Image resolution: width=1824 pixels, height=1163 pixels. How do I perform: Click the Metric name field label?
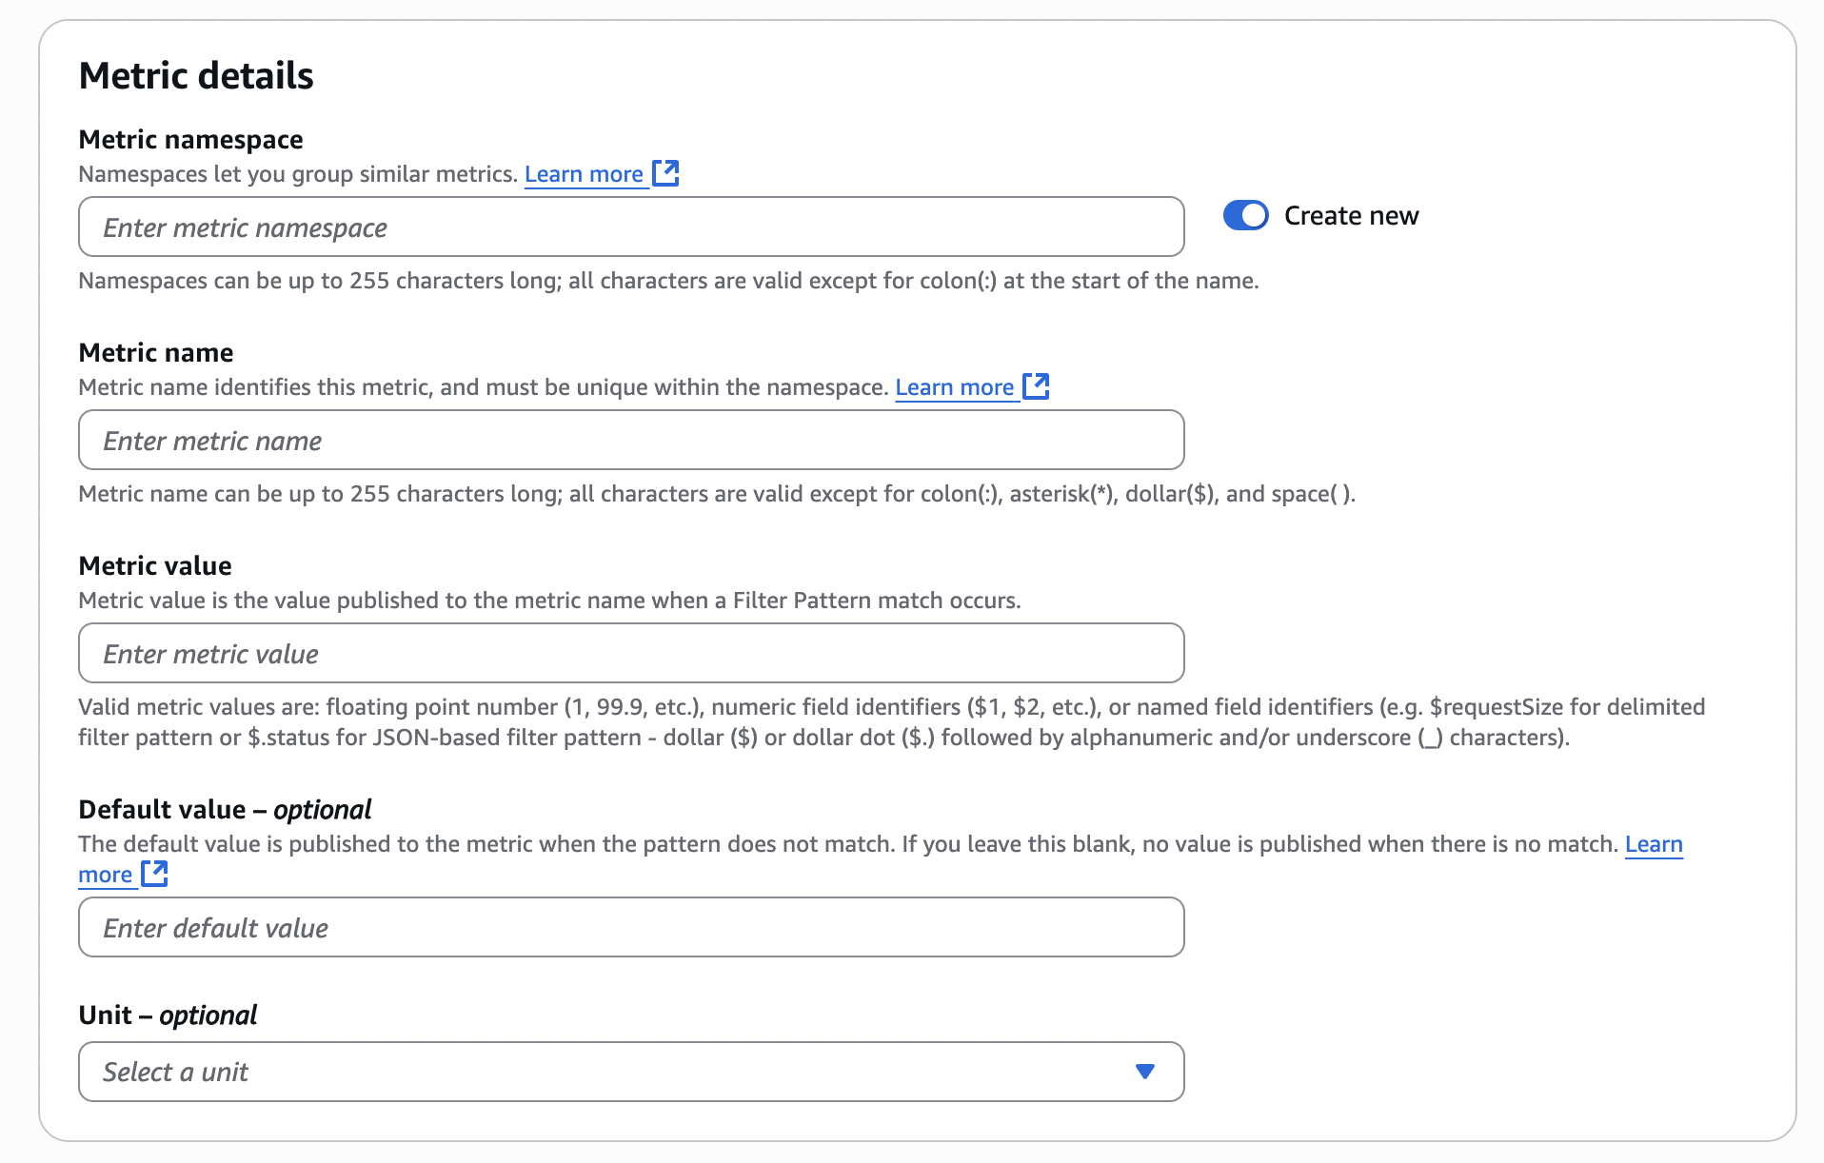(x=156, y=353)
